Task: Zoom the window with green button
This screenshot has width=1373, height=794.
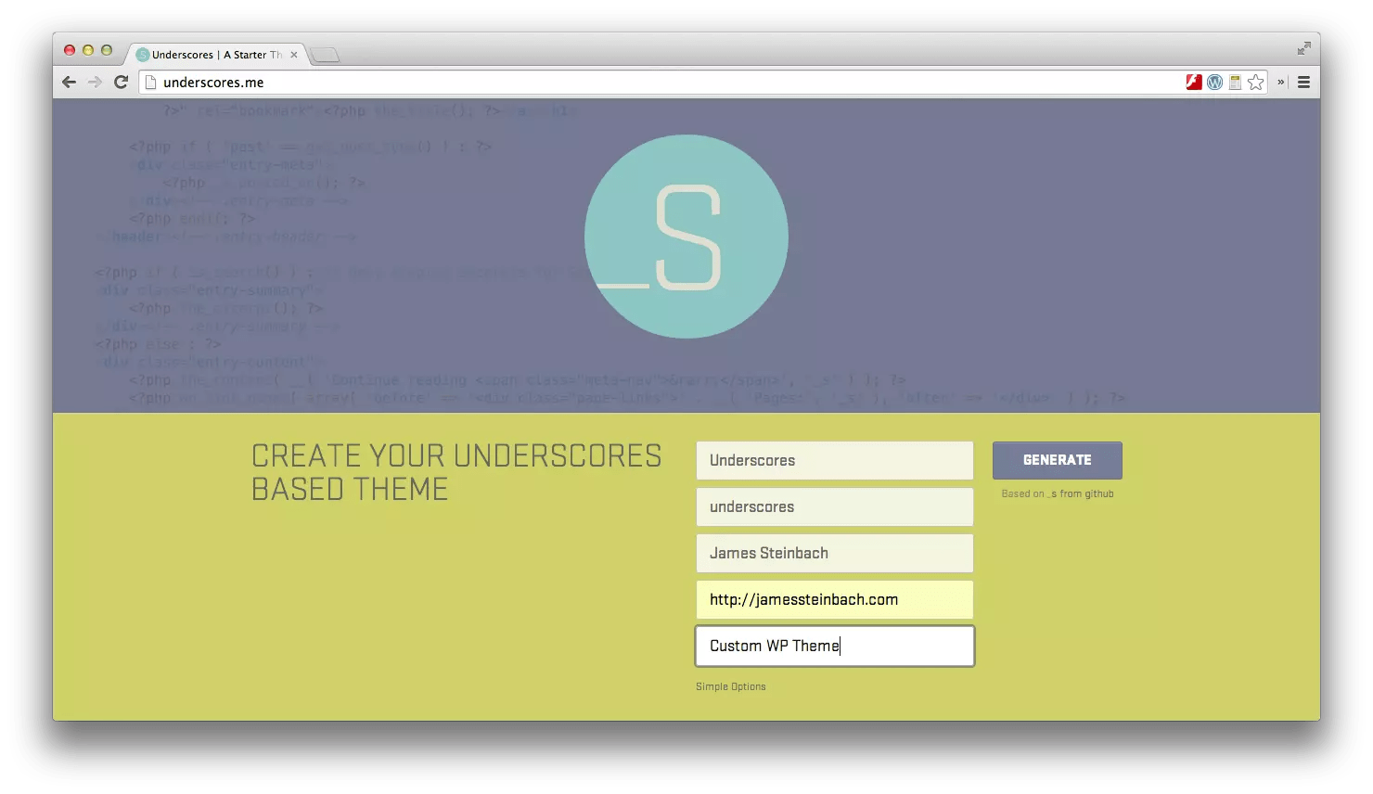Action: point(107,50)
